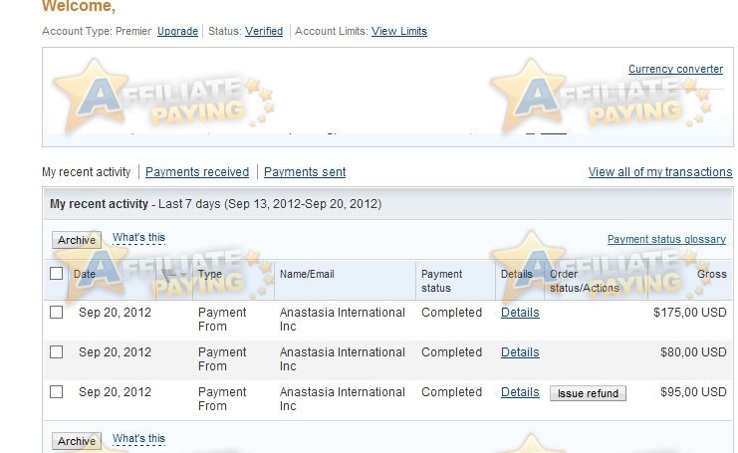Click Completed status in the $80,00 row

point(451,352)
